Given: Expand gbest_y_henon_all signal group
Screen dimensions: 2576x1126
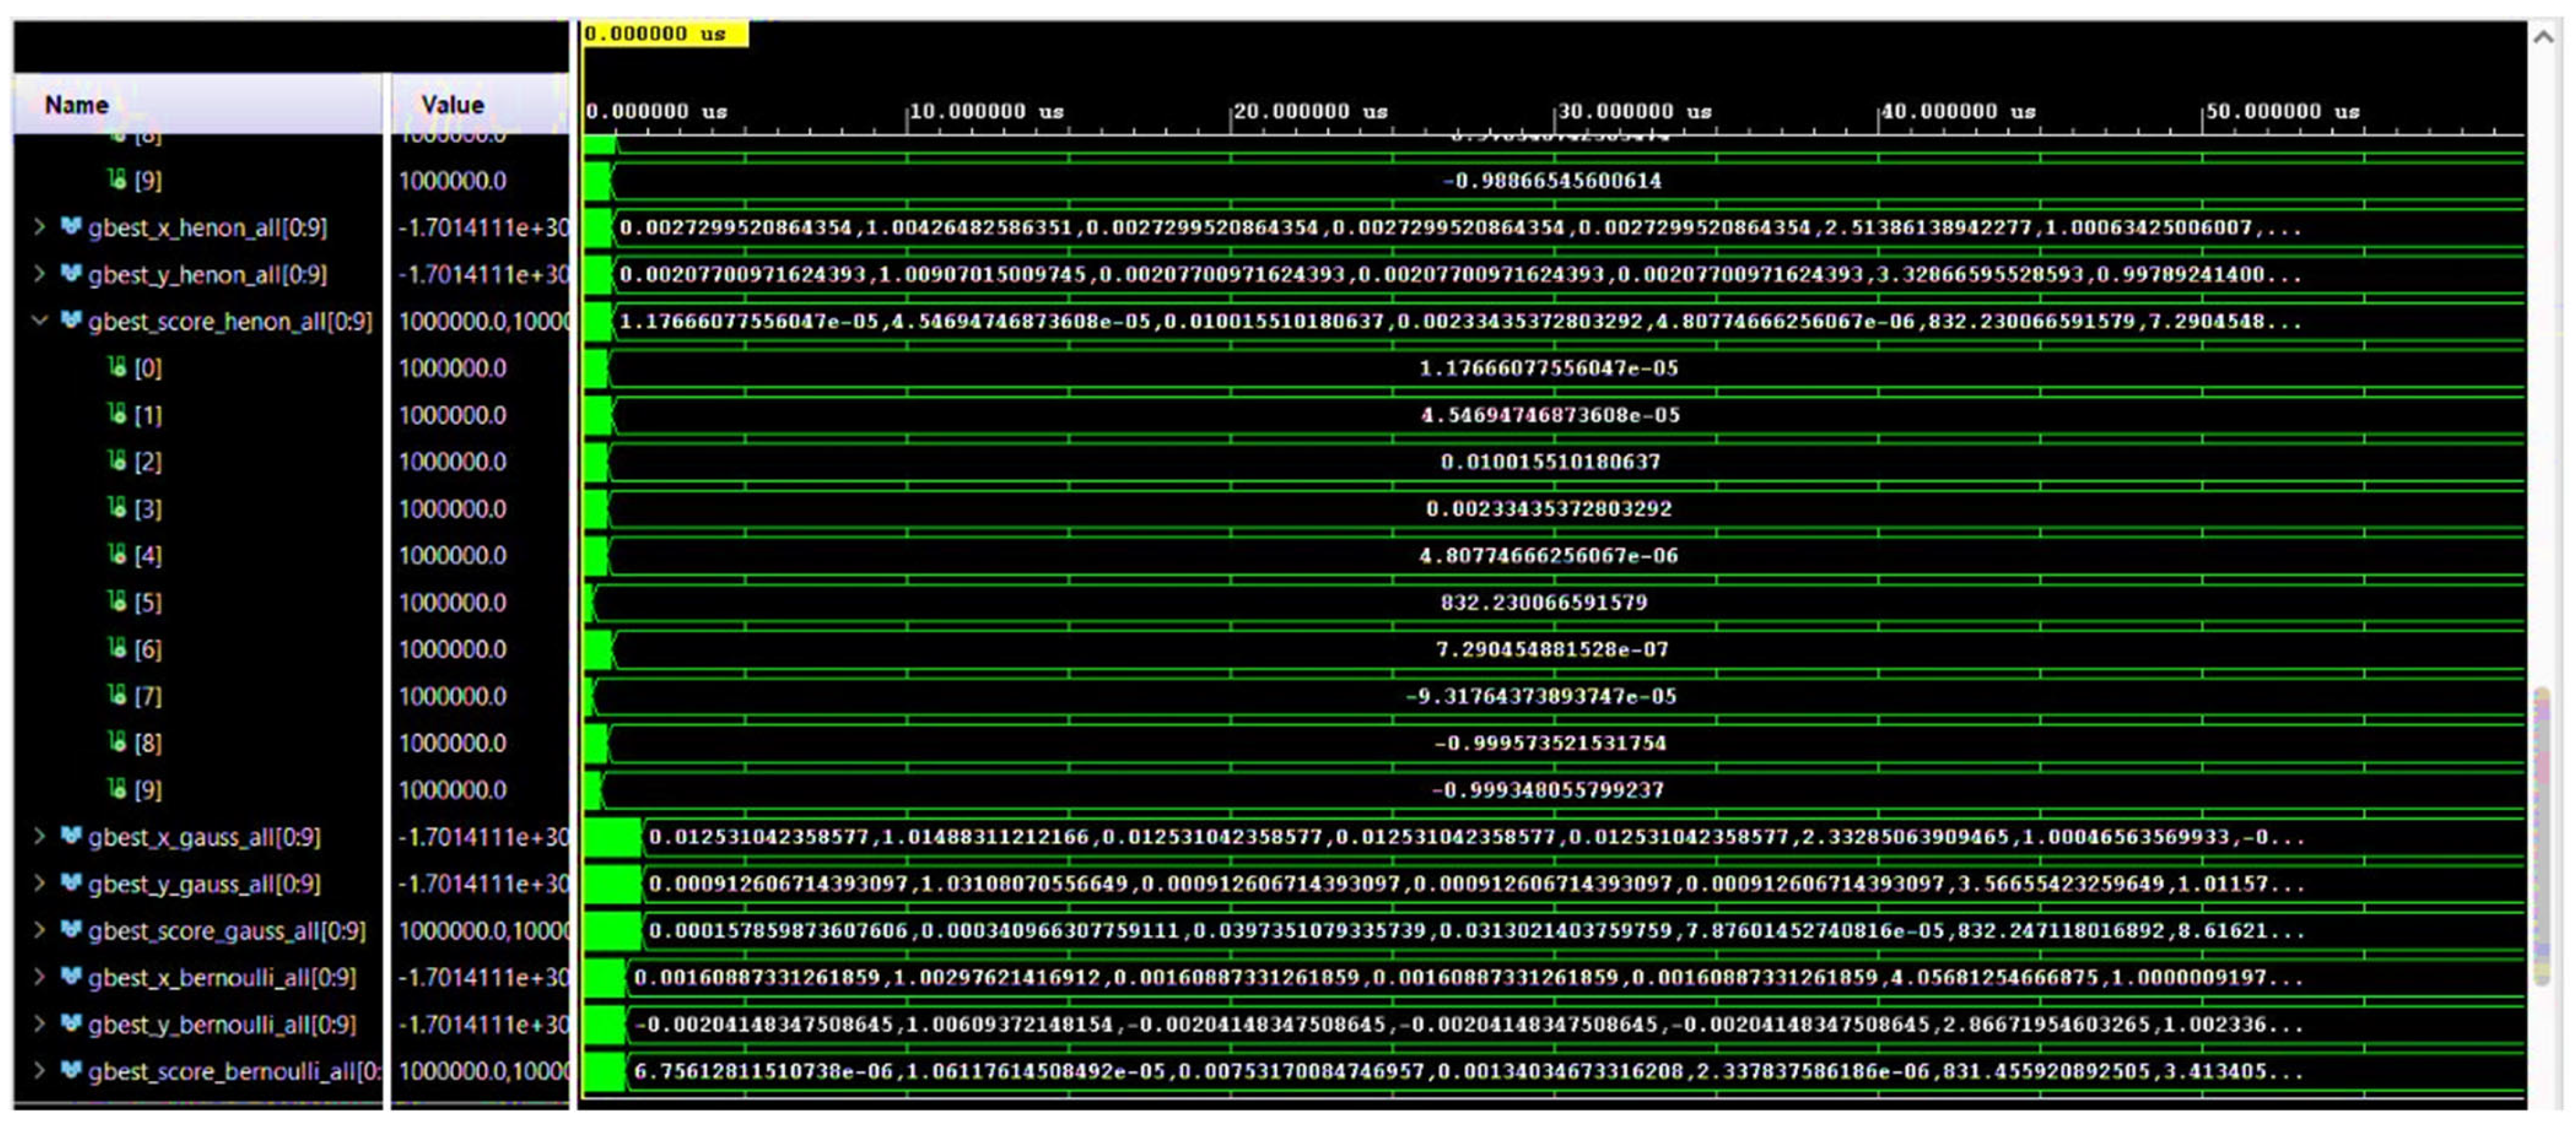Looking at the screenshot, I should coord(39,274).
